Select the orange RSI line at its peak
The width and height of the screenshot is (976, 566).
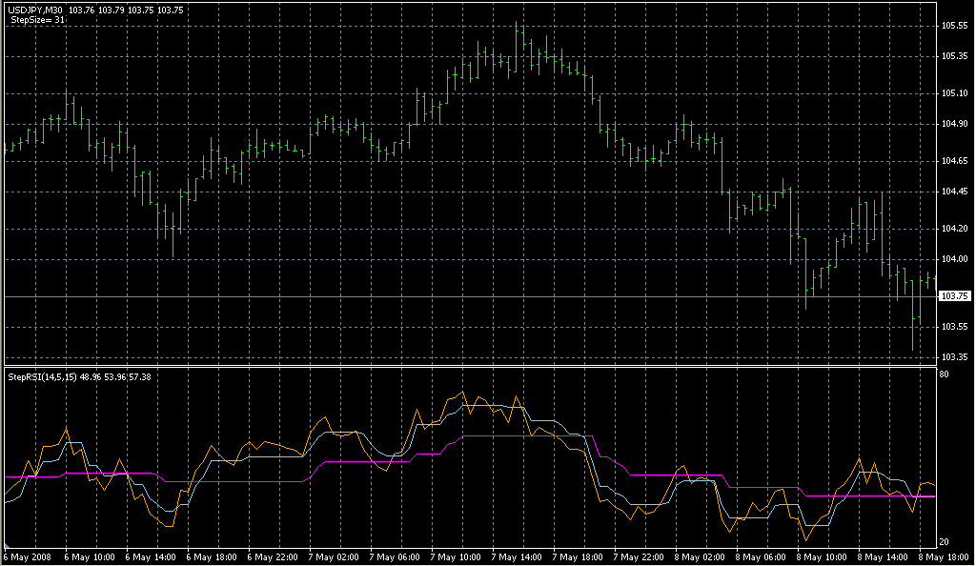(462, 392)
